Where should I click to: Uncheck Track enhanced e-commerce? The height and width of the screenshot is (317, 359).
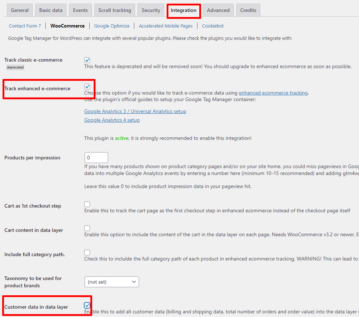(x=87, y=86)
